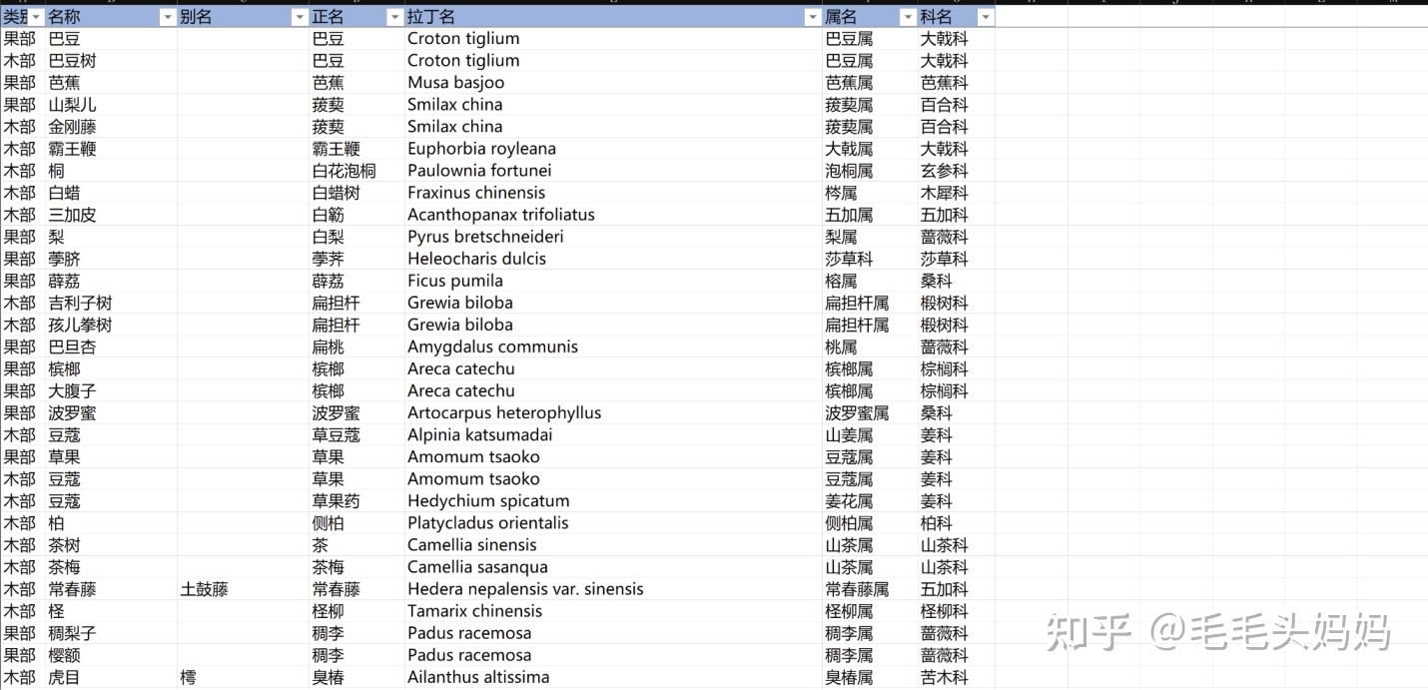This screenshot has width=1428, height=690.
Task: Select the 樱额 name cell
Action: point(111,655)
